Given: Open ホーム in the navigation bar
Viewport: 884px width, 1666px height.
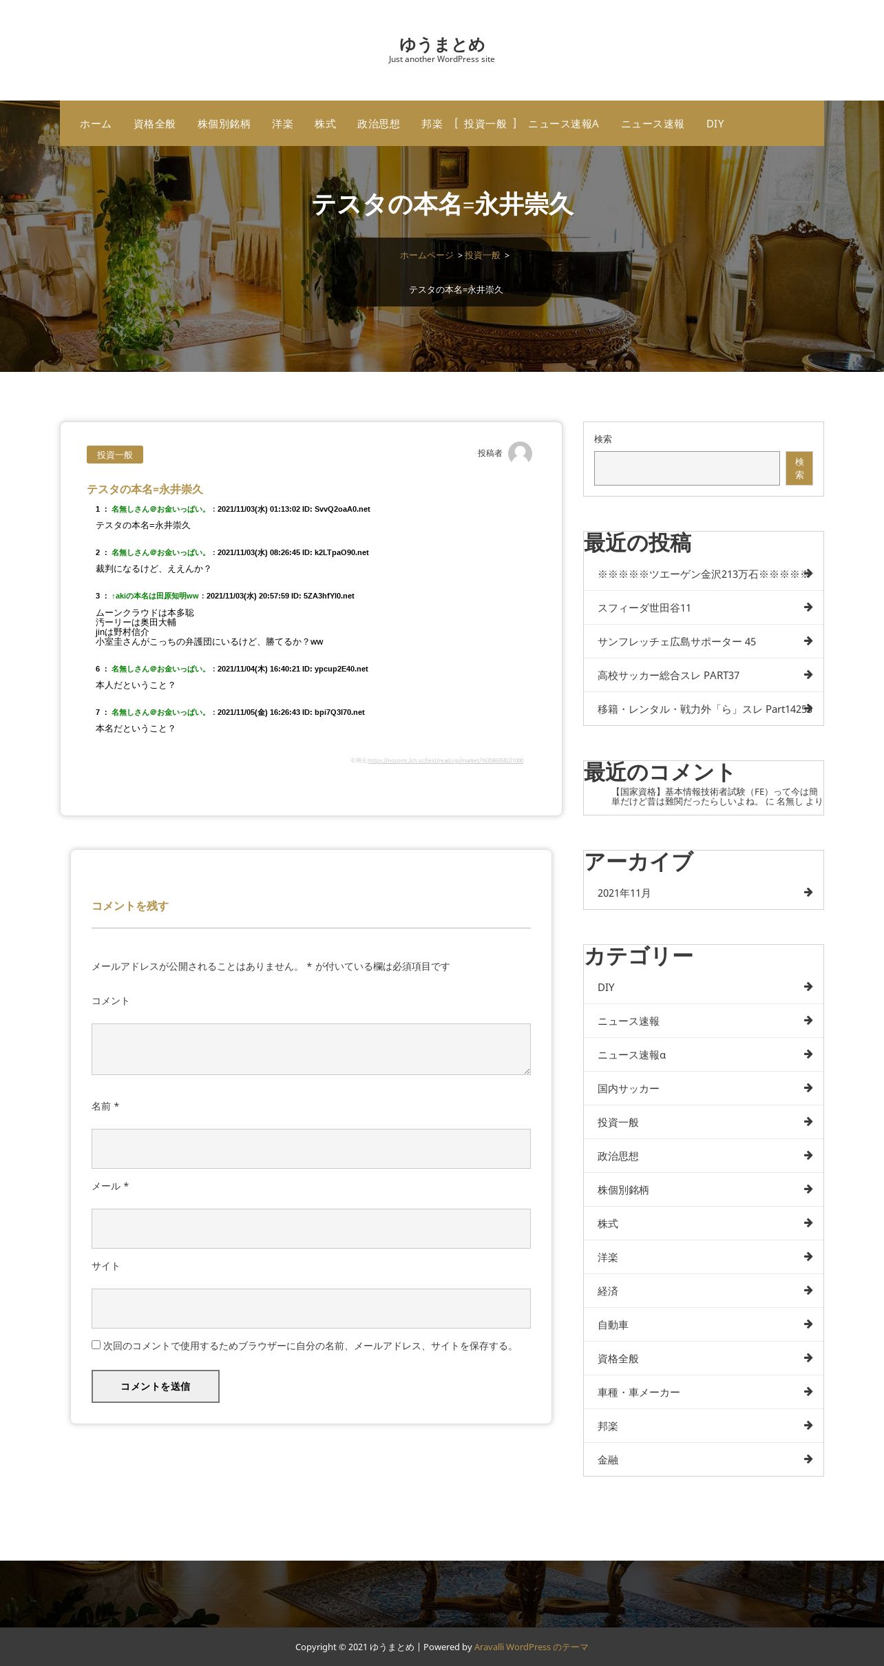Looking at the screenshot, I should click(x=96, y=124).
